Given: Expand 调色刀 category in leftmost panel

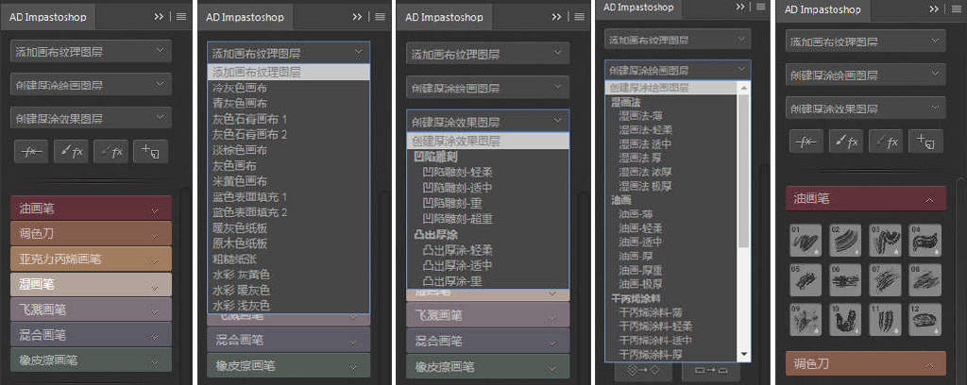Looking at the screenshot, I should click(x=92, y=233).
